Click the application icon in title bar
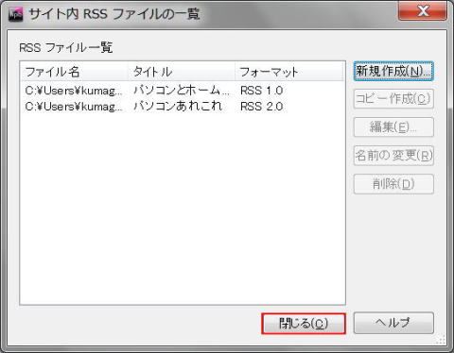Image resolution: width=454 pixels, height=353 pixels. [16, 14]
